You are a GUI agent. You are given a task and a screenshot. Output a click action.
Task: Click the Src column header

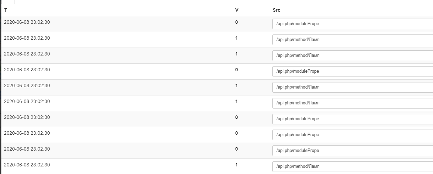pyautogui.click(x=276, y=10)
